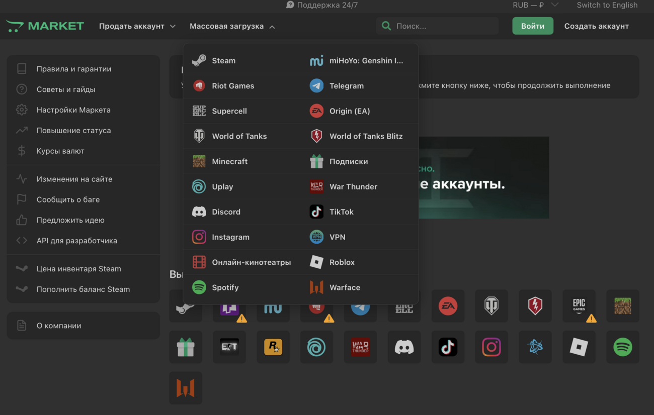This screenshot has width=654, height=415.
Task: Expand the Продать аккаунт dropdown
Action: (x=137, y=26)
